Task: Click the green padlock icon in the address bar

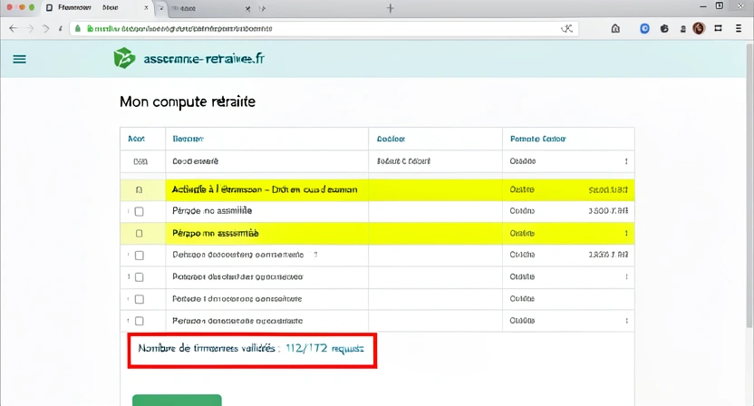Action: point(78,29)
